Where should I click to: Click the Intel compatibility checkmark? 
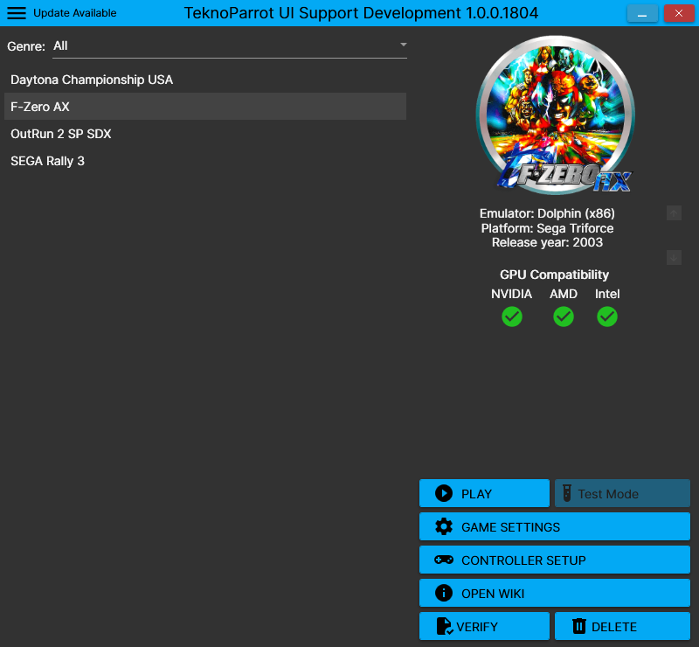[607, 317]
